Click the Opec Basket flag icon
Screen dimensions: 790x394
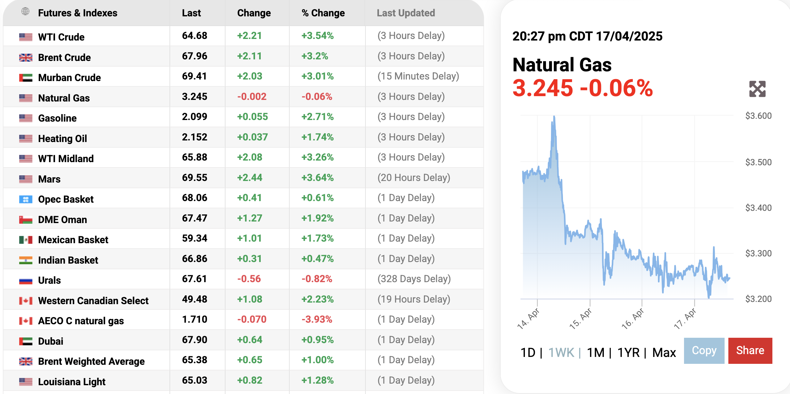(x=25, y=199)
